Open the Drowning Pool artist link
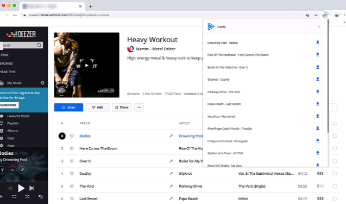Image resolution: width=346 pixels, height=204 pixels. point(191,136)
